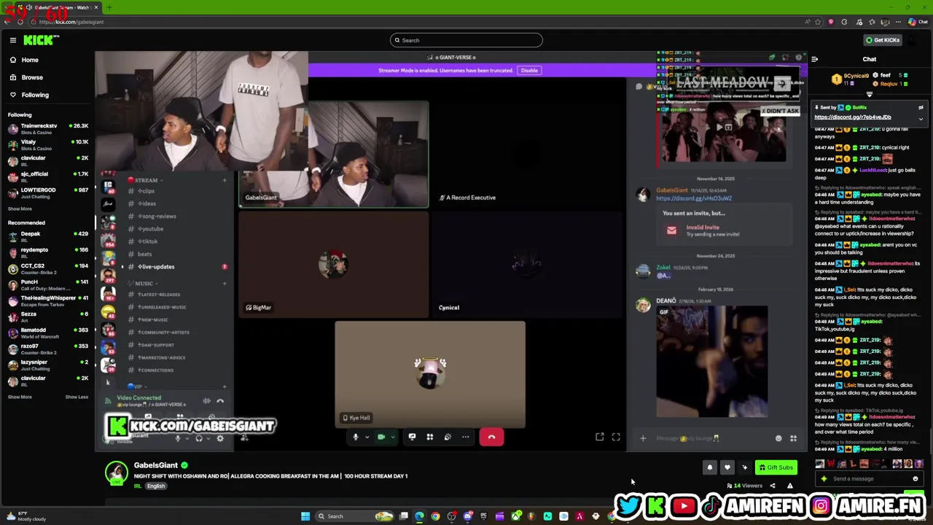Disconnect from Discord voice channel
The width and height of the screenshot is (933, 525).
220,400
